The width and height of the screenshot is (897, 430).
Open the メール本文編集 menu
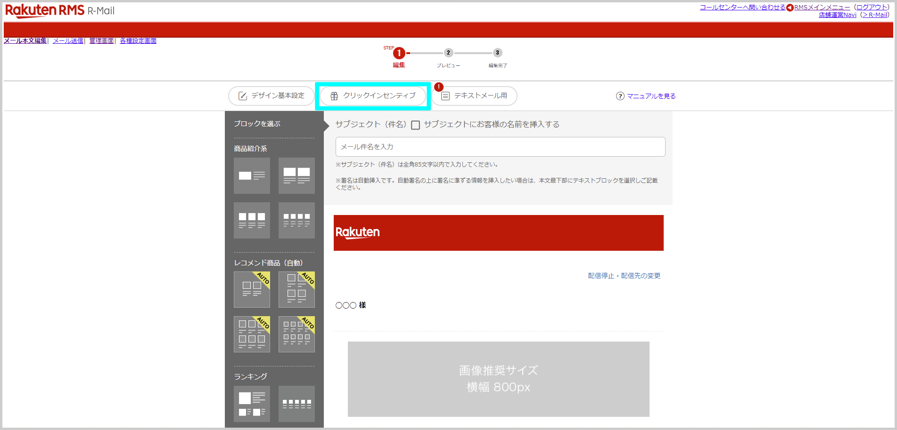[x=25, y=41]
